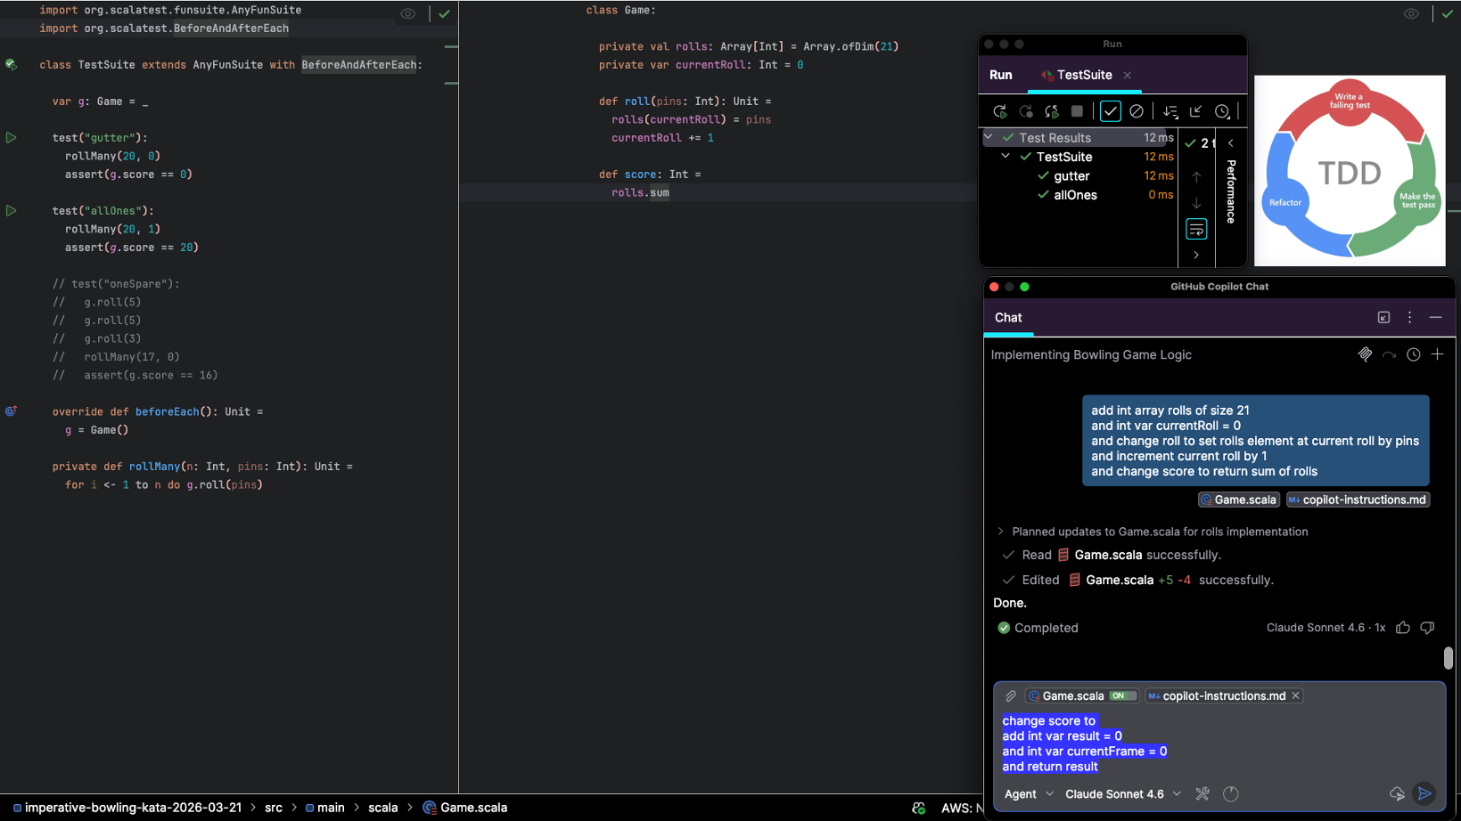
Task: Run the gutter test from editor gutter
Action: (x=12, y=138)
